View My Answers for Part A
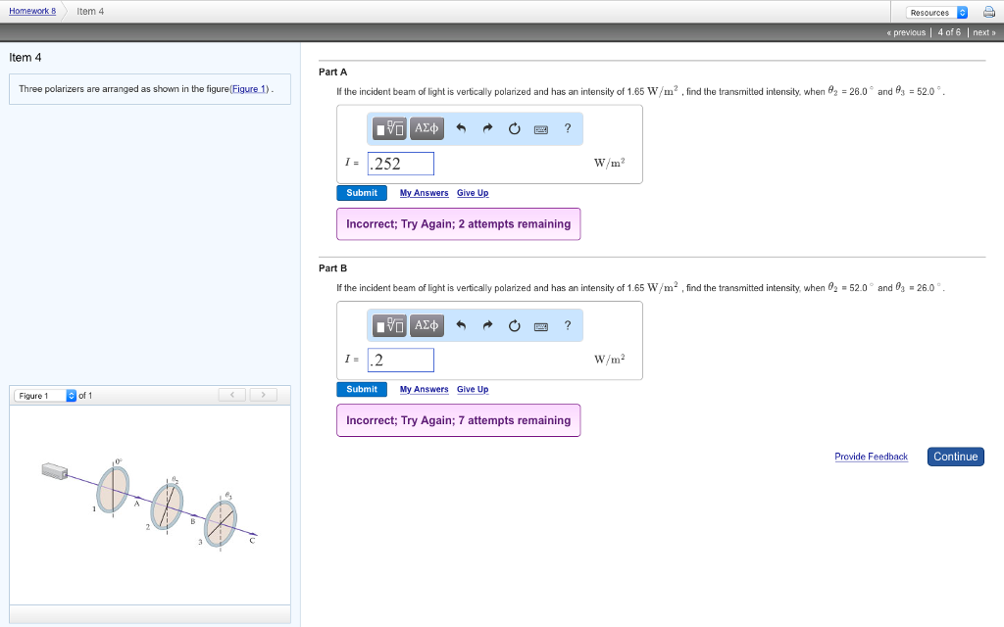Image resolution: width=1004 pixels, height=627 pixels. pos(424,193)
